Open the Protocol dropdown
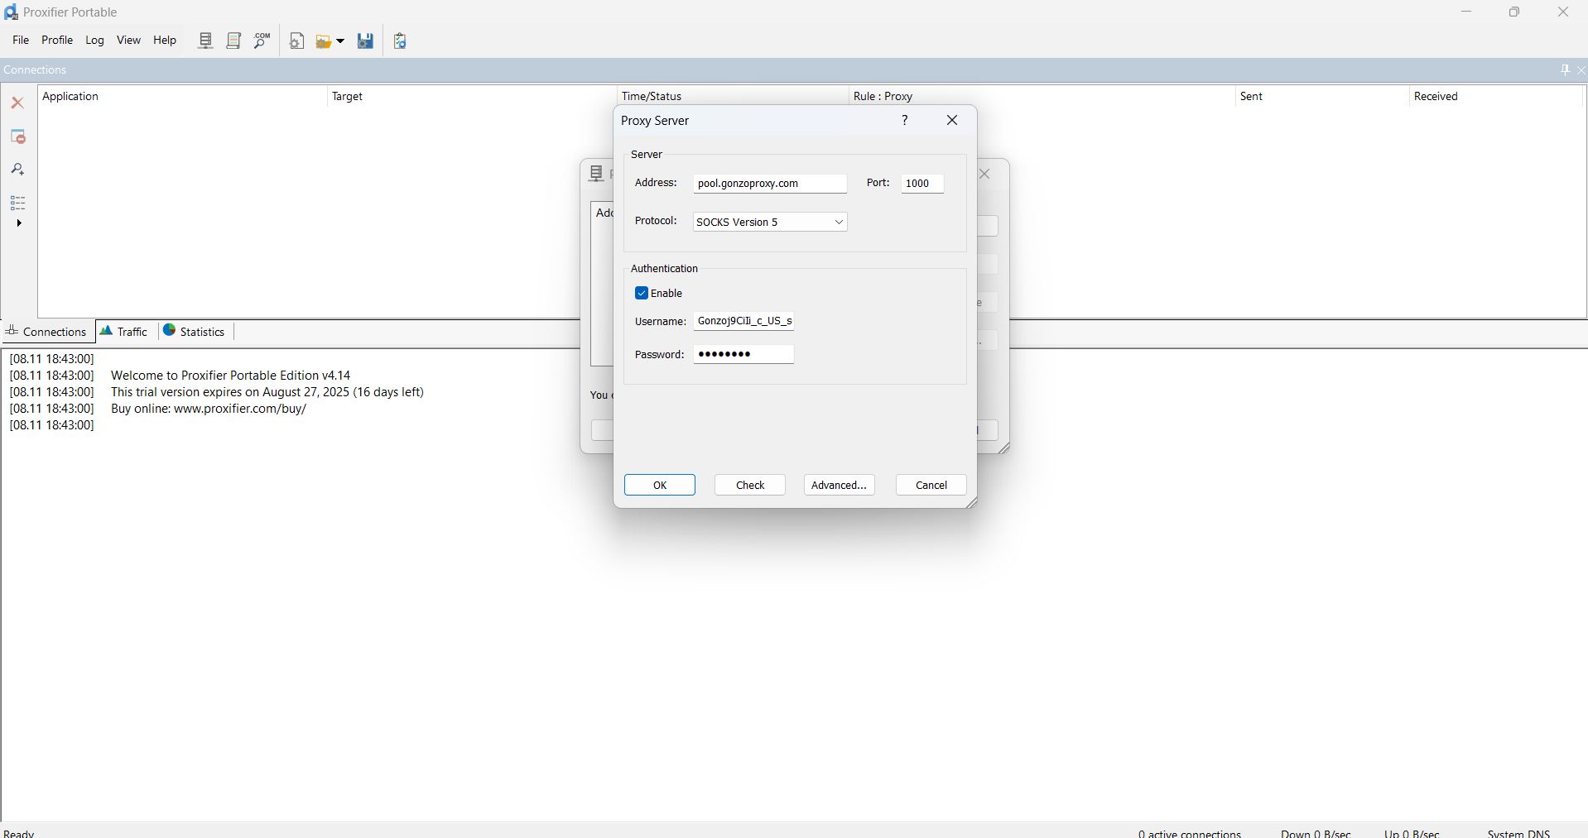 [x=770, y=222]
